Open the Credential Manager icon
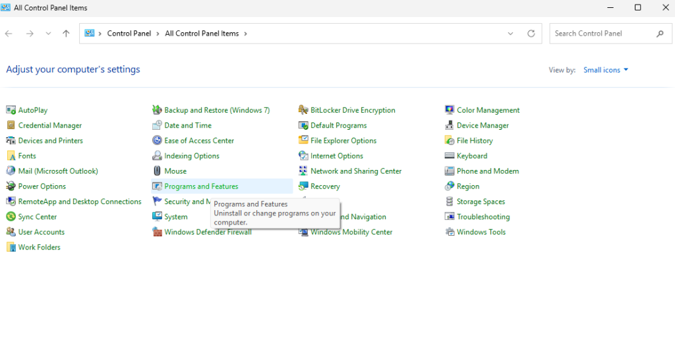 point(11,125)
